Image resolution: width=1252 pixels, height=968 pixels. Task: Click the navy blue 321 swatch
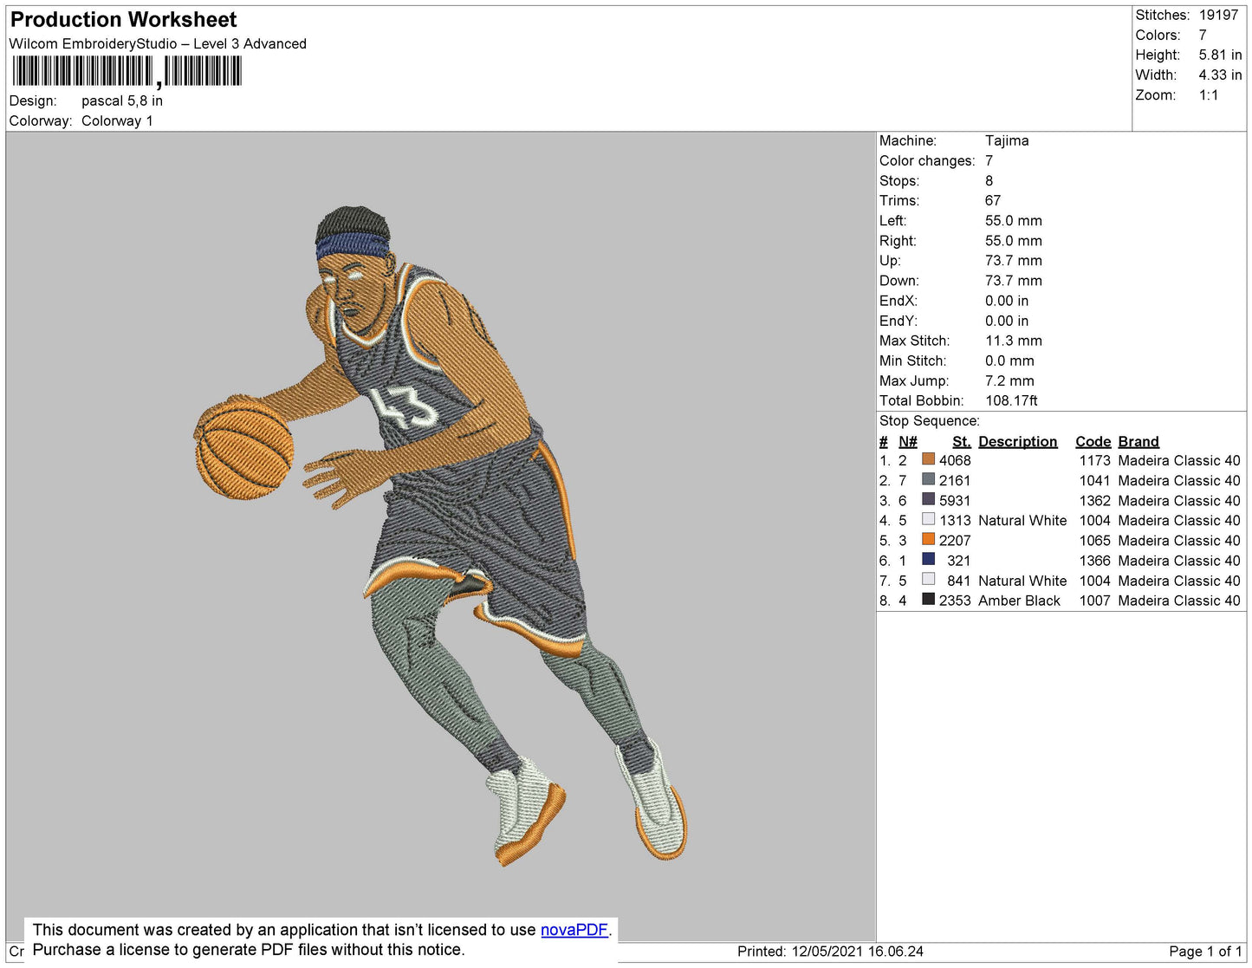[x=928, y=559]
